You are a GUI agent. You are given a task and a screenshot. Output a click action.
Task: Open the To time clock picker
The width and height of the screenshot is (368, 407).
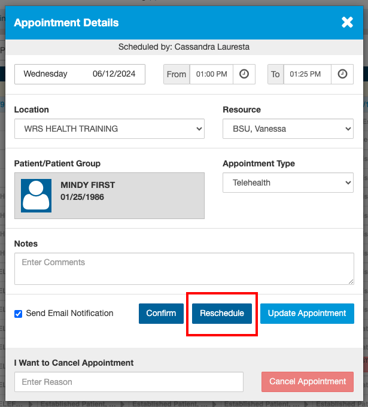point(342,74)
